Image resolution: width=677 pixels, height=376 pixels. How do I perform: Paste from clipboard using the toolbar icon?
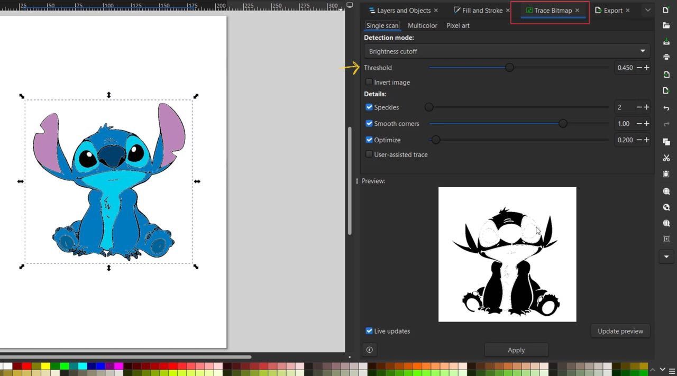pos(666,174)
